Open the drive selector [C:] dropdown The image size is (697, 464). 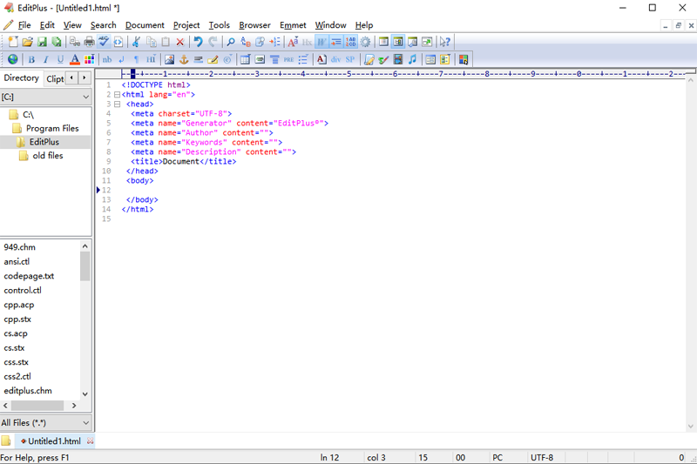[45, 97]
